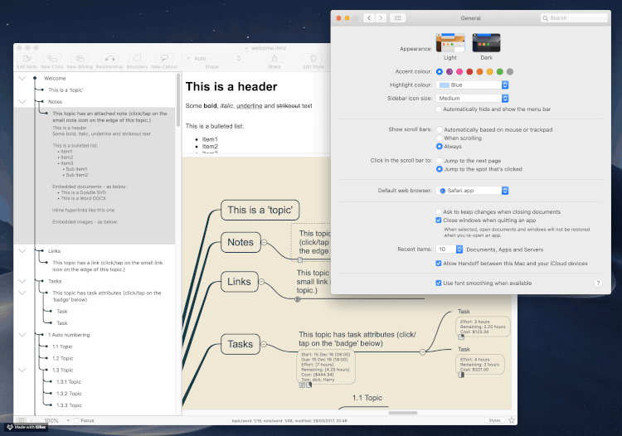Add a Boundary around topics
This screenshot has width=622, height=436.
(137, 61)
